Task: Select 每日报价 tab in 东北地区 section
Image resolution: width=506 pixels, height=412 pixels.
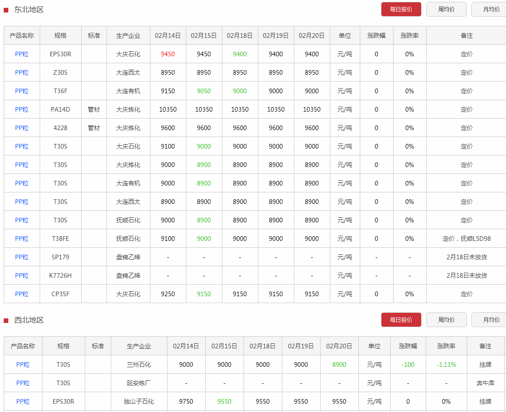Action: click(401, 9)
